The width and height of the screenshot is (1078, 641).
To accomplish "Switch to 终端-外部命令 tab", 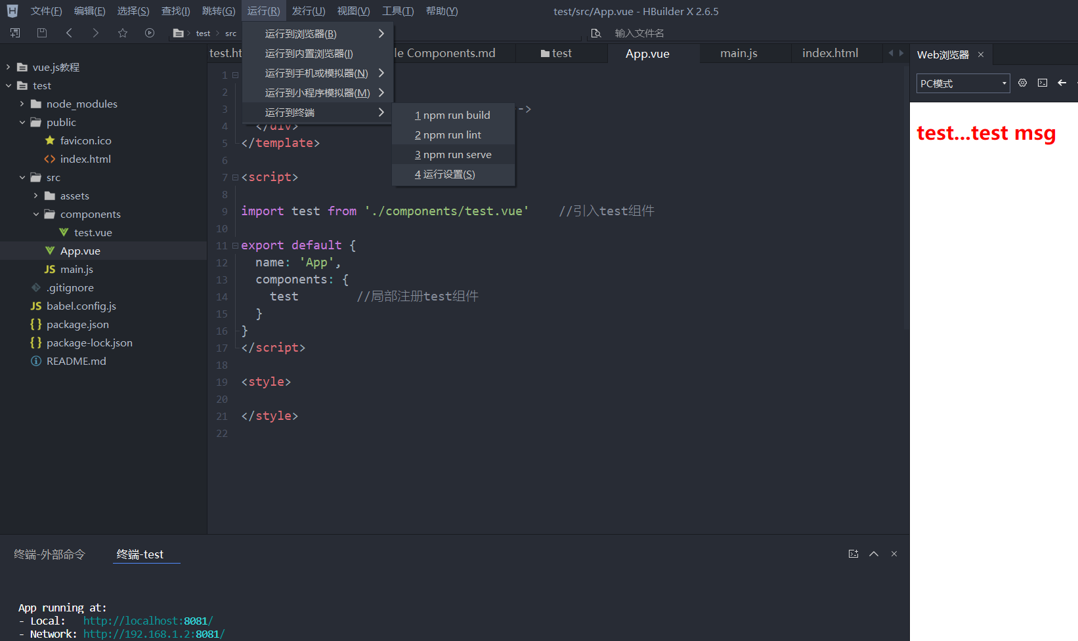I will [50, 554].
